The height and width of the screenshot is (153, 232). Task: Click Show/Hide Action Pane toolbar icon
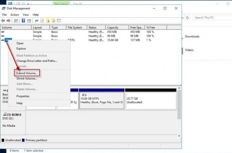point(29,21)
